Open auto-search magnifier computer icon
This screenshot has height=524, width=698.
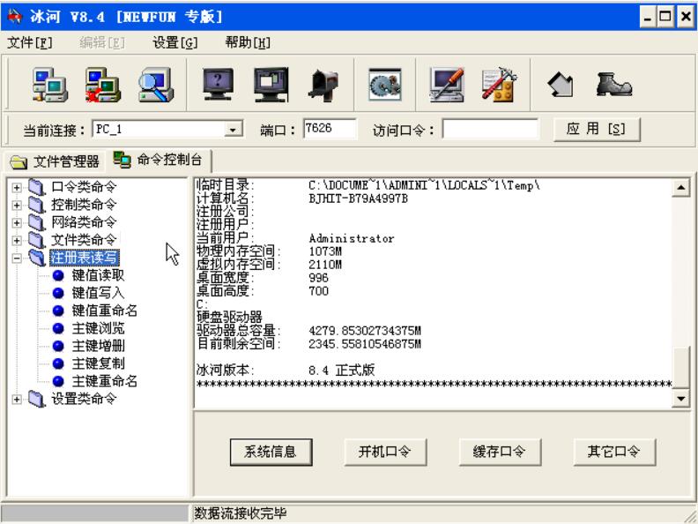155,84
